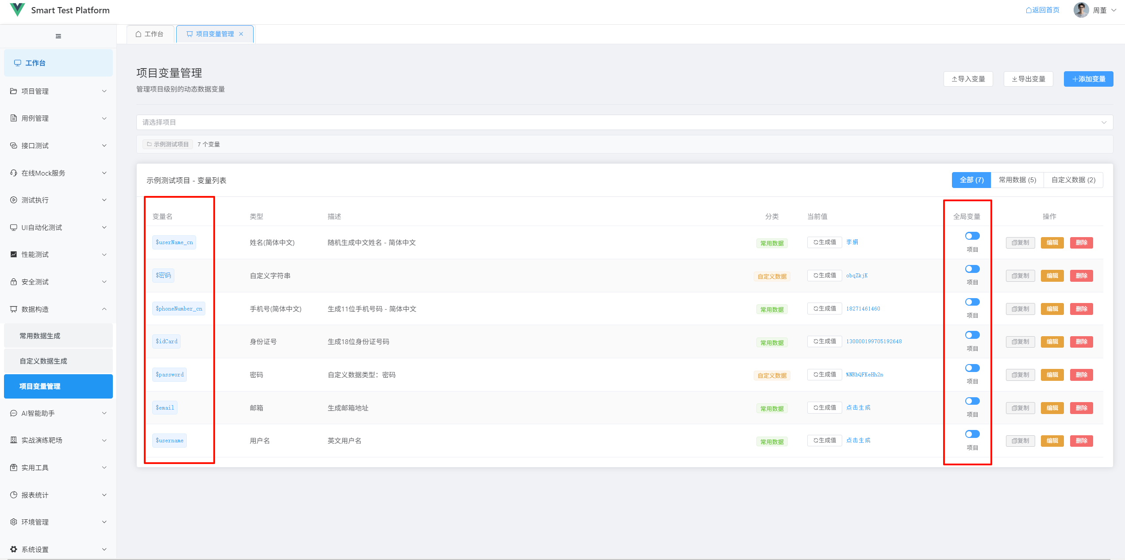Viewport: 1125px width, 560px height.
Task: Click the copy 复制 button for $userName_cn
Action: point(1020,242)
